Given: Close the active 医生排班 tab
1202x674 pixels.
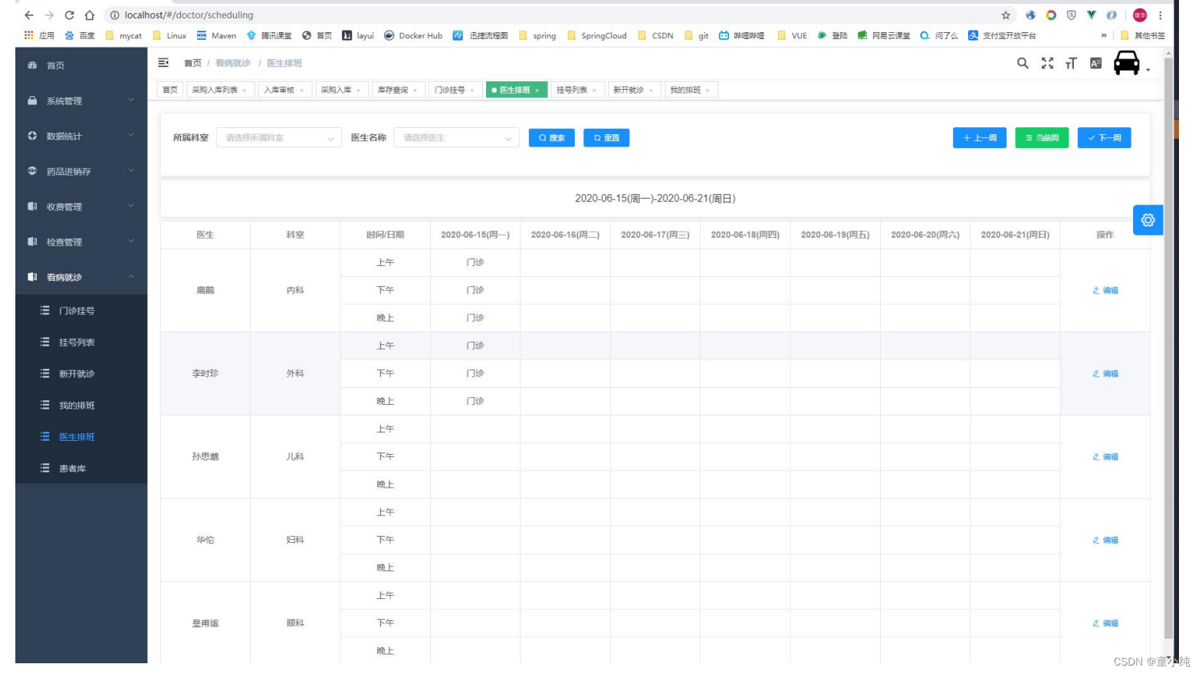Looking at the screenshot, I should tap(537, 90).
